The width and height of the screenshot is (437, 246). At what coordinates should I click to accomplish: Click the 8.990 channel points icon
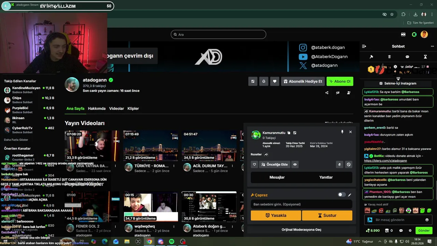tap(372, 231)
